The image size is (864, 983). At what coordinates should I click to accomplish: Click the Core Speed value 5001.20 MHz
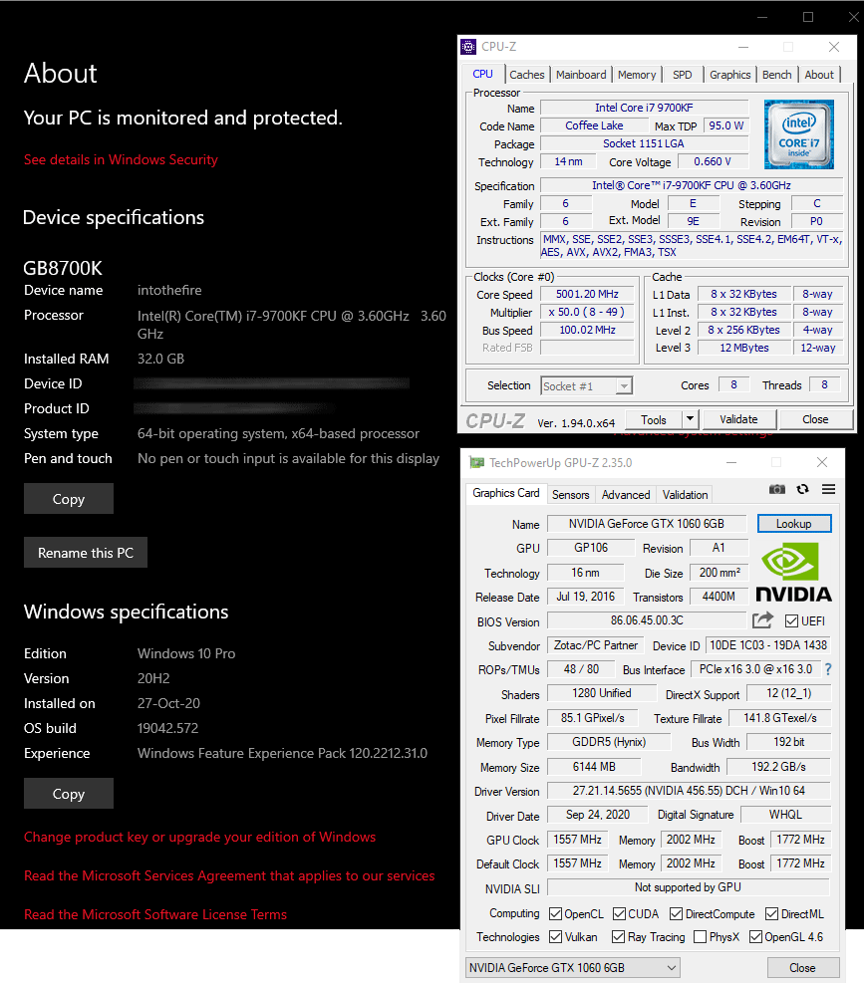tap(587, 294)
